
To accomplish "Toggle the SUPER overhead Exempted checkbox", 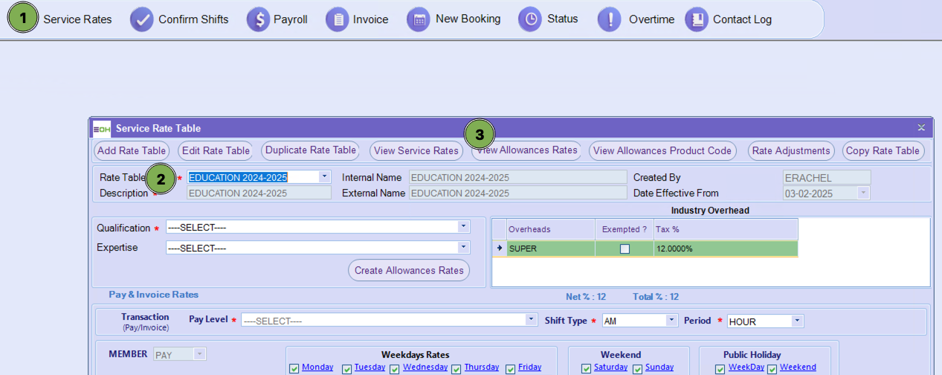I will coord(625,249).
